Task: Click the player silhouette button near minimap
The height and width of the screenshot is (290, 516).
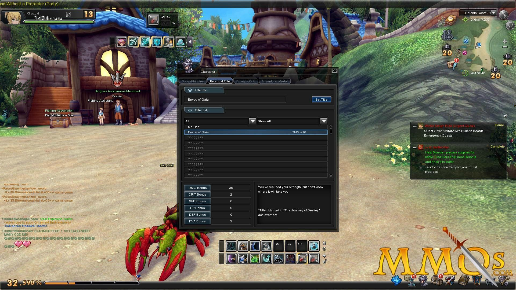Action: (x=510, y=25)
